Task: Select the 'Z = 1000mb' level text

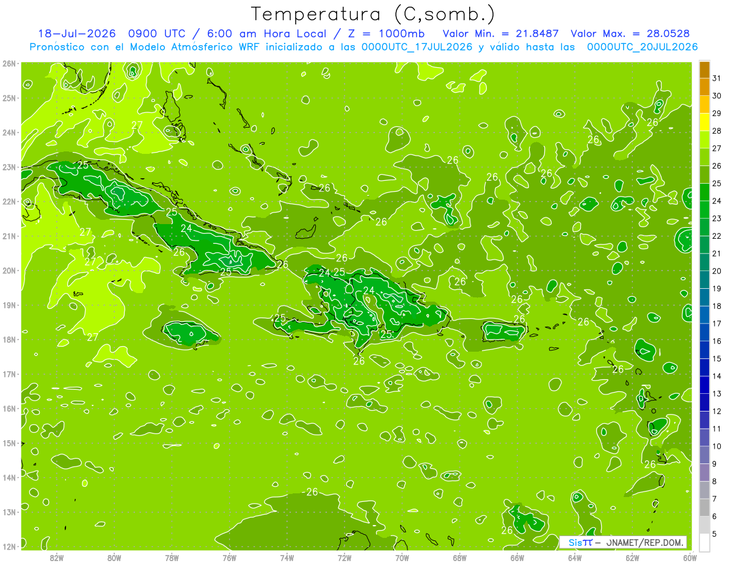Action: 385,34
